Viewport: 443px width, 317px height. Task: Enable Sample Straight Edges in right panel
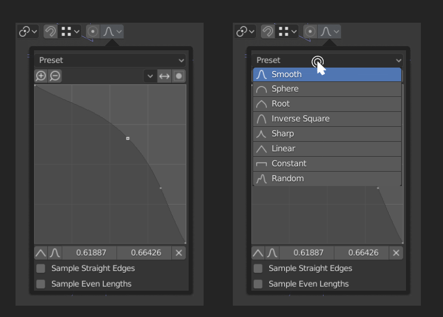(258, 269)
